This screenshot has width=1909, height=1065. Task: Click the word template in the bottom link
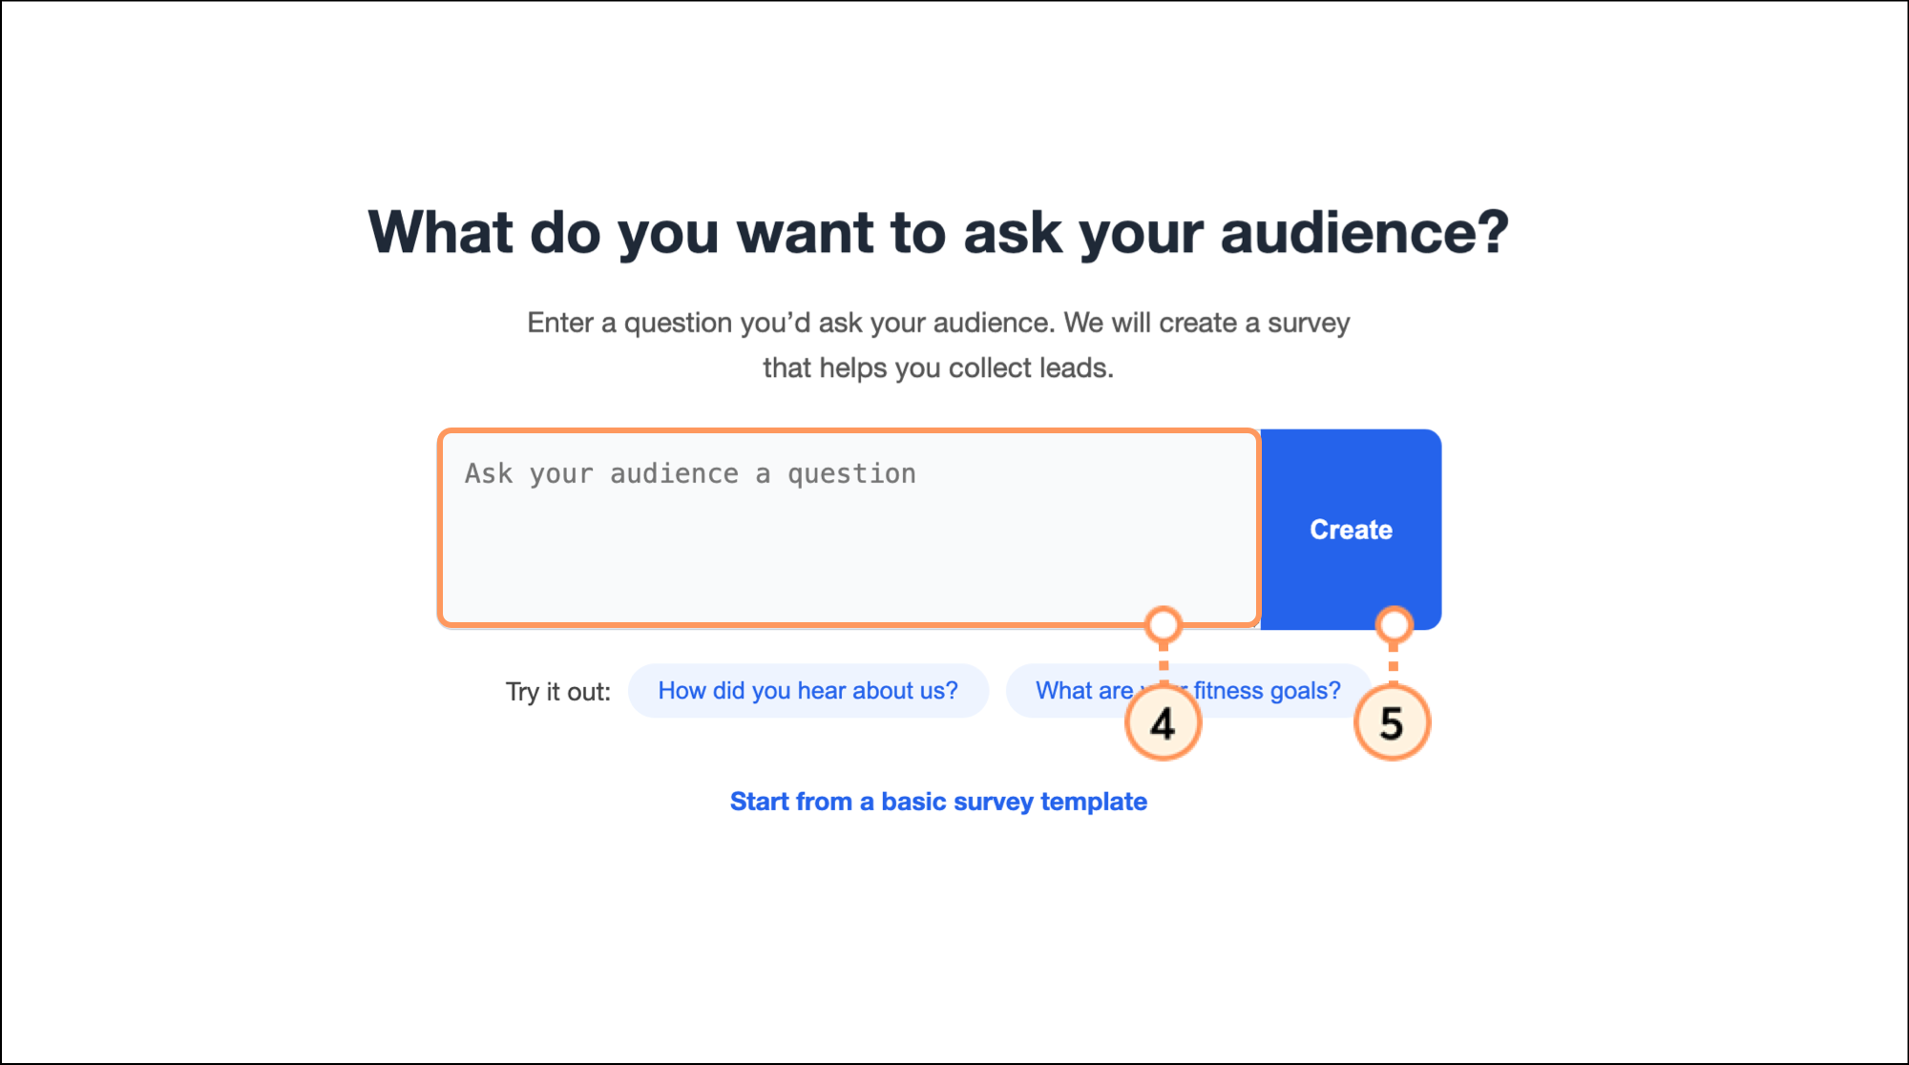(x=1094, y=802)
